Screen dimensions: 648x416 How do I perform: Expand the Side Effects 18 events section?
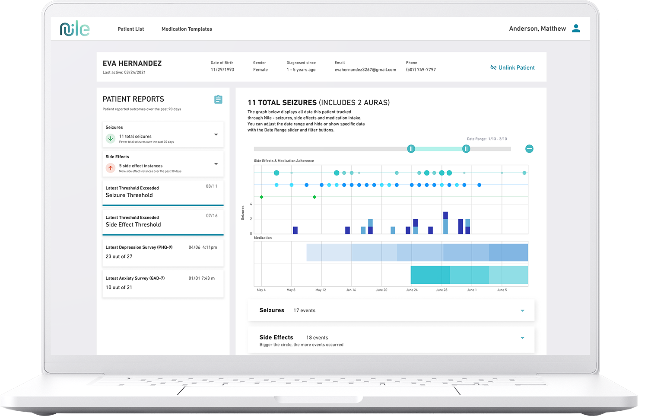[x=522, y=338]
